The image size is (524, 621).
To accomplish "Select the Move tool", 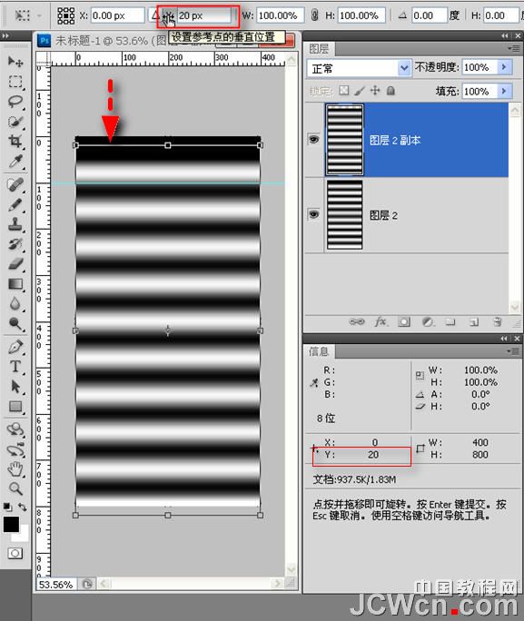I will 15,62.
